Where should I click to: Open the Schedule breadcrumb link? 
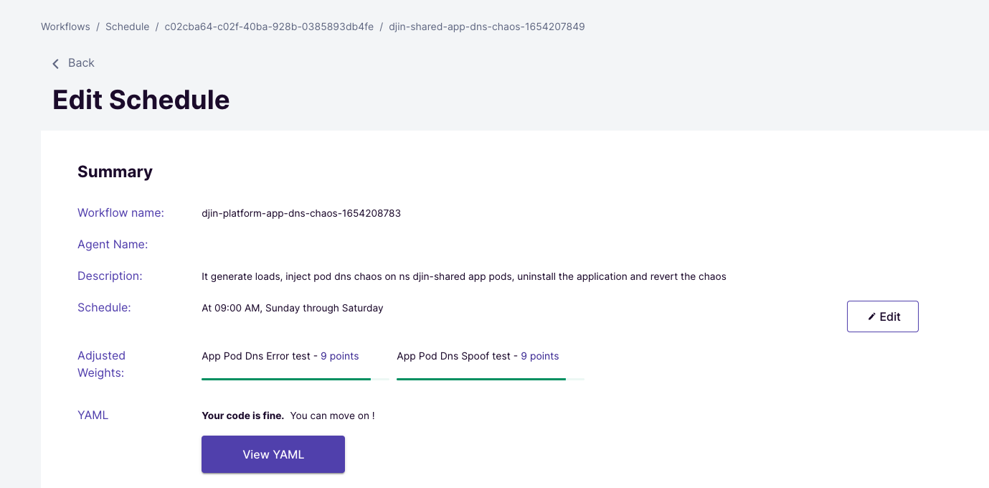(127, 27)
